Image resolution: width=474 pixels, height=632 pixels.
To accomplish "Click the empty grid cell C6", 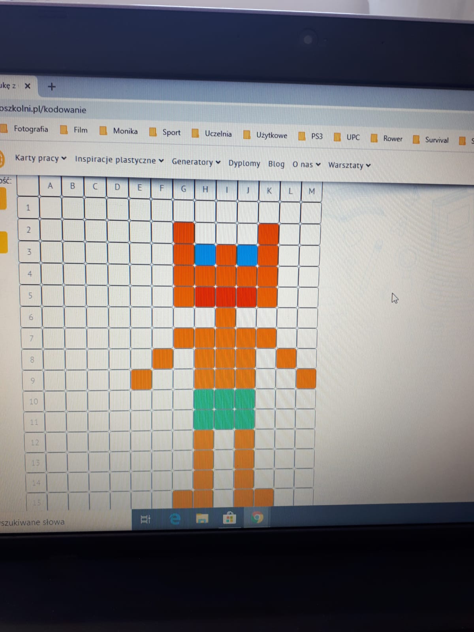I will [97, 317].
